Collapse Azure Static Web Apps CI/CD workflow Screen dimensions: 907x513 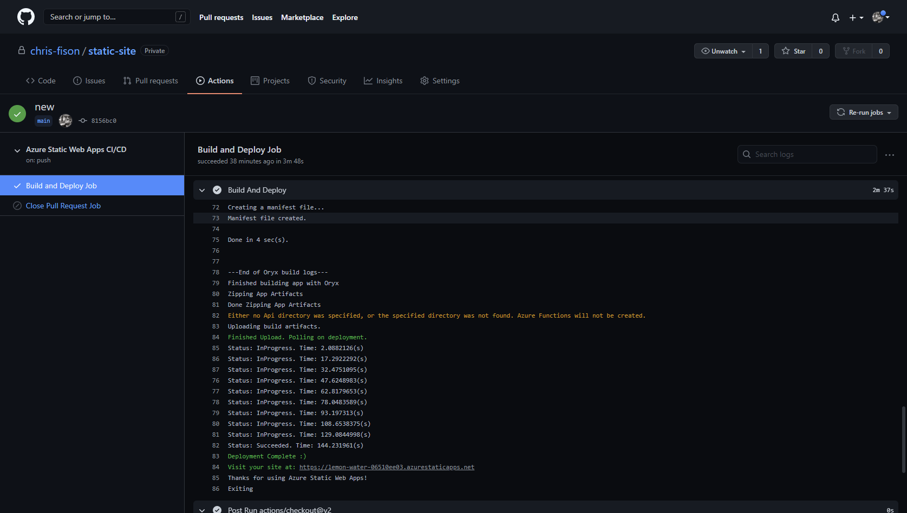click(17, 150)
